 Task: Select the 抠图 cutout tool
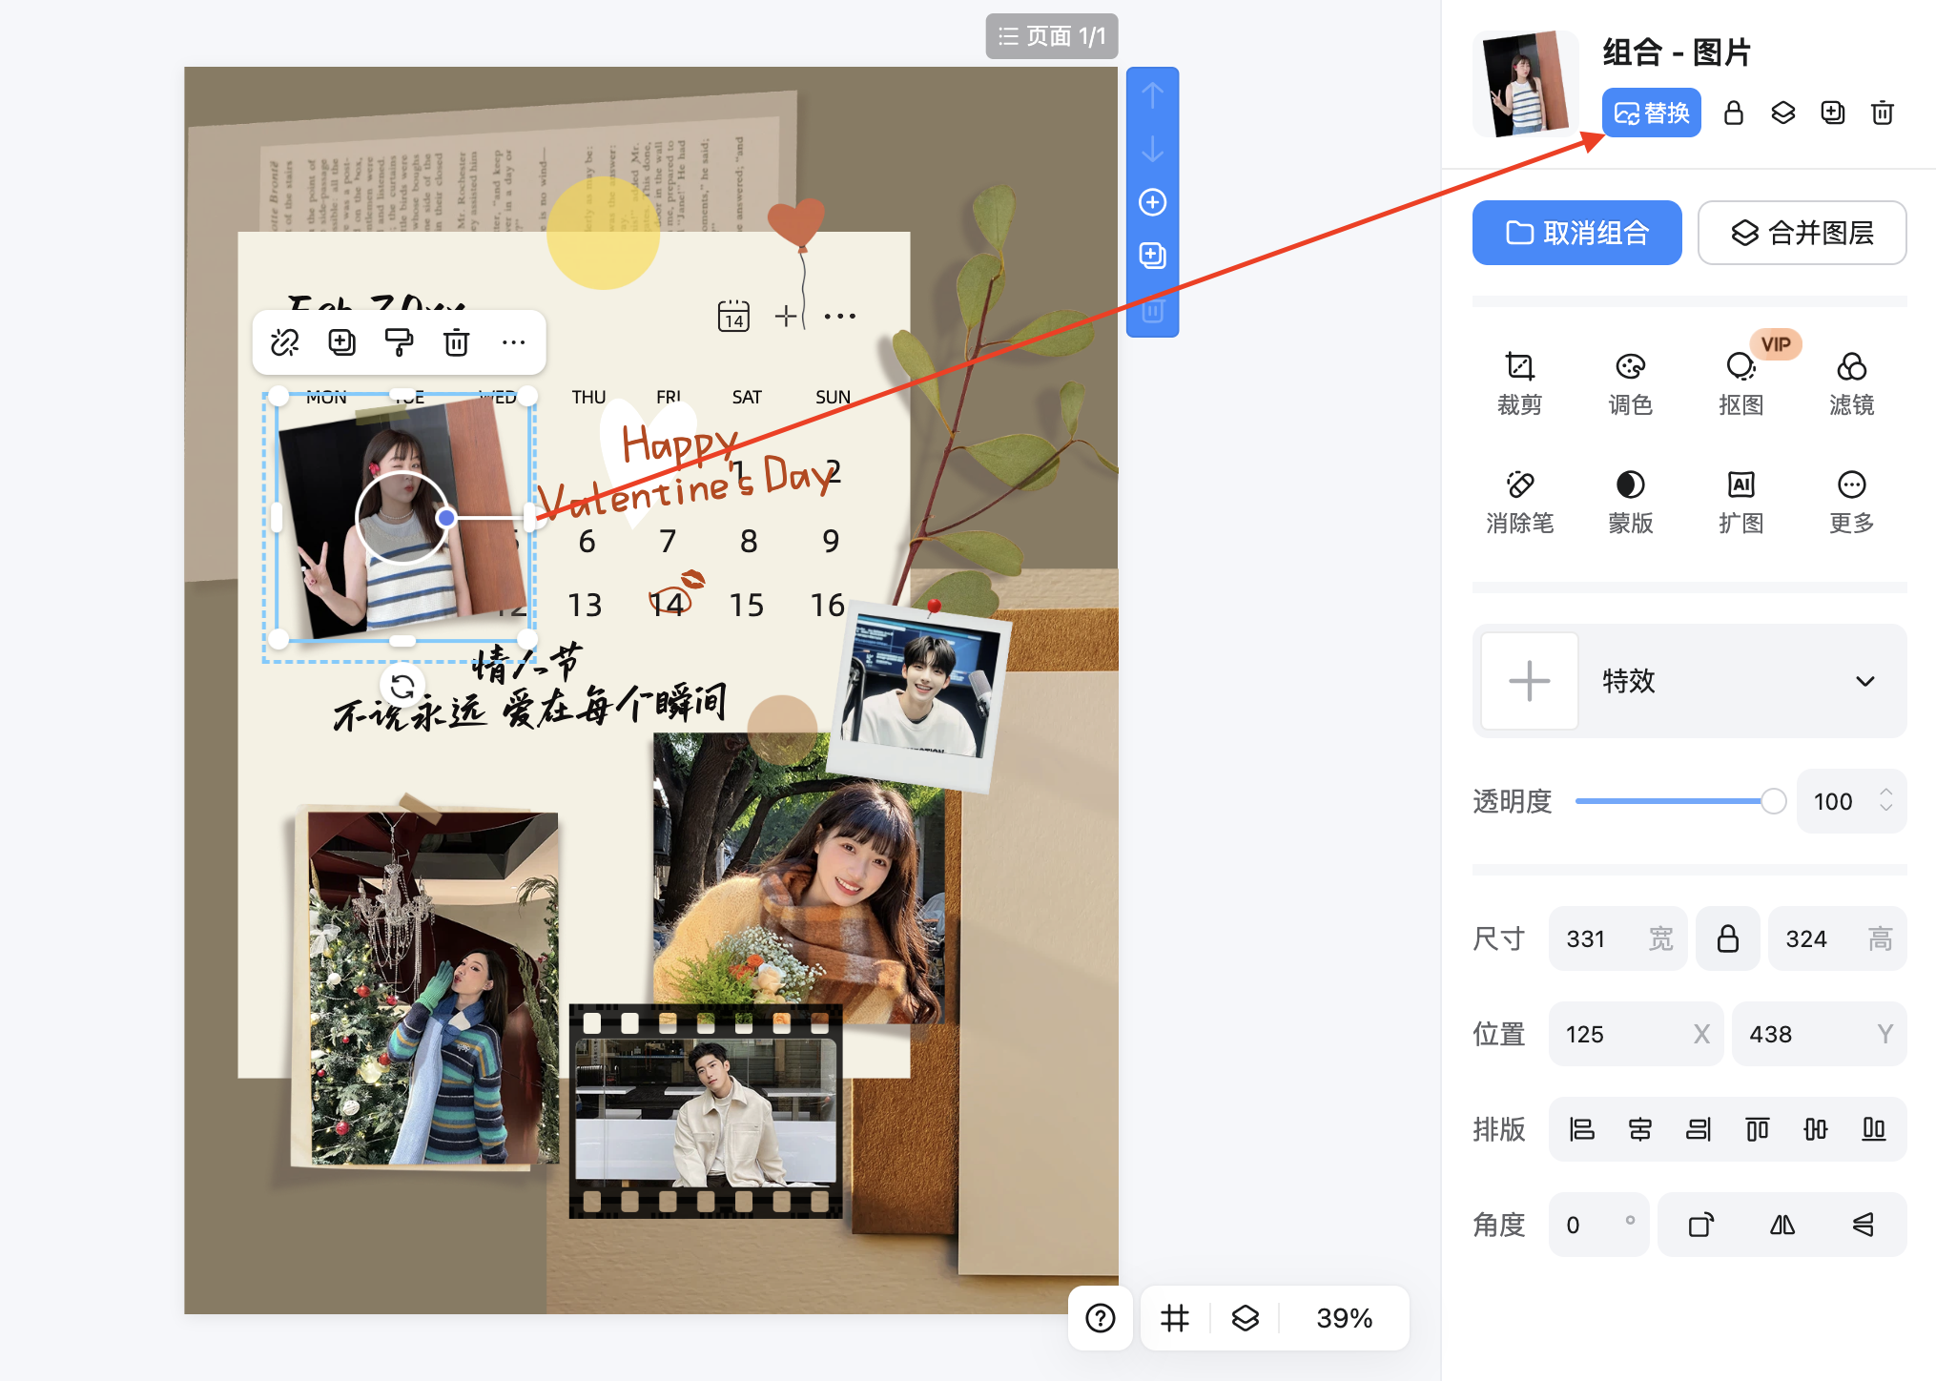[1740, 381]
